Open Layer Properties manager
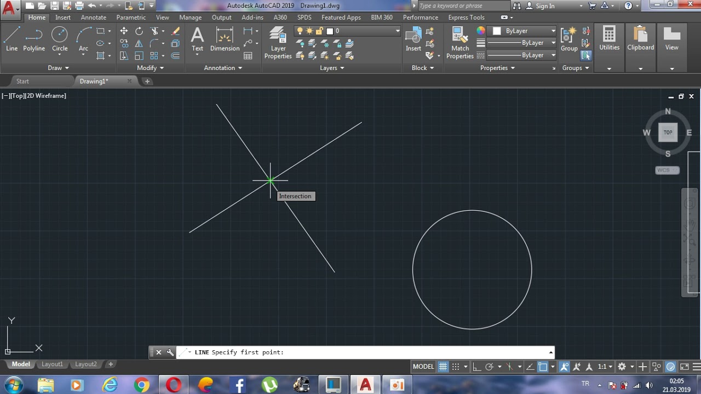The width and height of the screenshot is (701, 394). click(x=278, y=44)
